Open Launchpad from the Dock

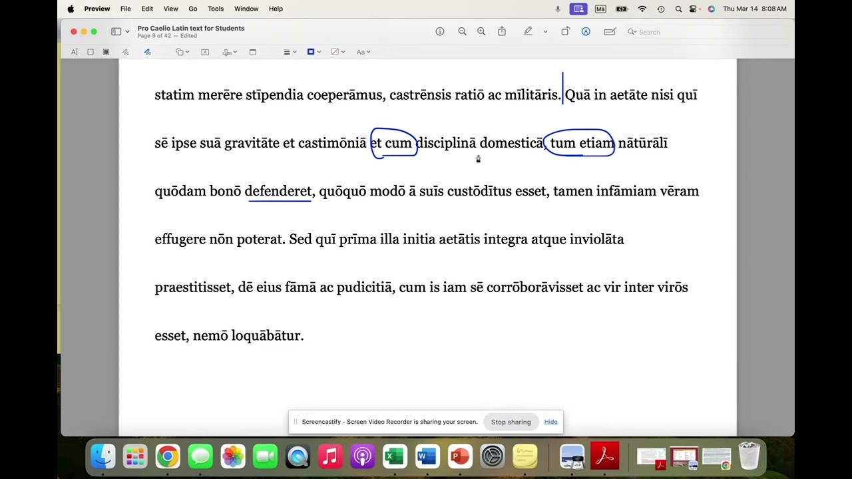pos(135,456)
